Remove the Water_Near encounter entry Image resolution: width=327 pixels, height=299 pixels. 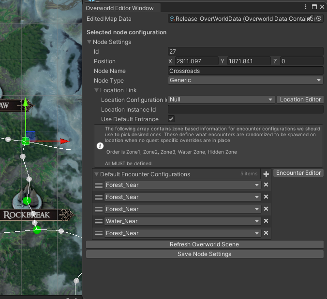(x=266, y=221)
